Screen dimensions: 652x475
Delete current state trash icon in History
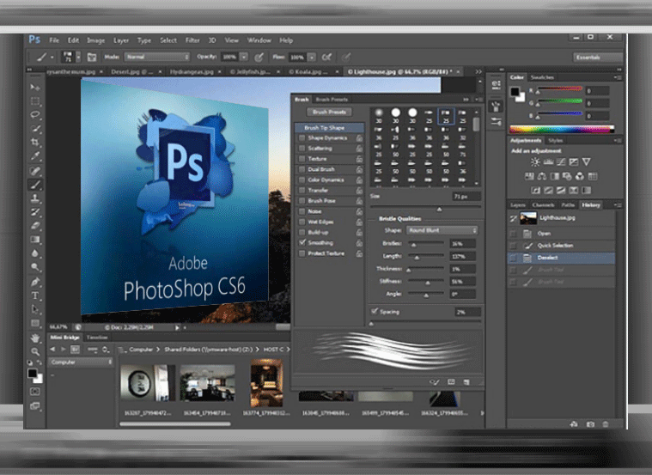606,424
